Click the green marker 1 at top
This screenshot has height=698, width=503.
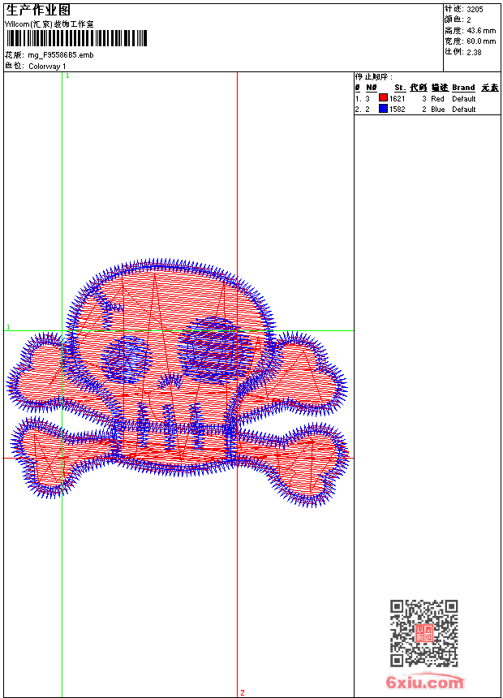[x=67, y=75]
